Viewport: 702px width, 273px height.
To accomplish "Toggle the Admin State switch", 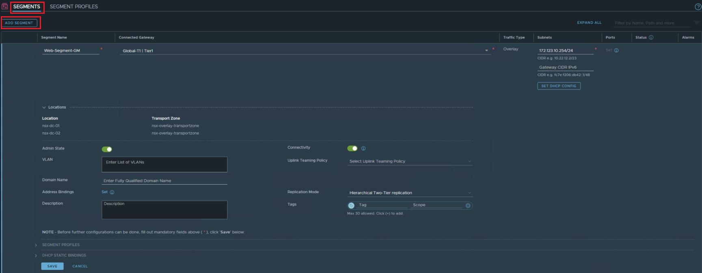I will 107,149.
